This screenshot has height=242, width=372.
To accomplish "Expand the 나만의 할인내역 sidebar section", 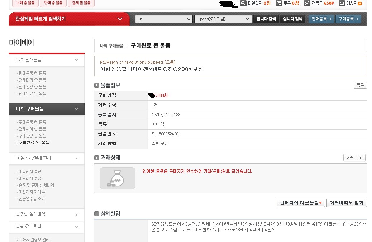I will point(76,214).
